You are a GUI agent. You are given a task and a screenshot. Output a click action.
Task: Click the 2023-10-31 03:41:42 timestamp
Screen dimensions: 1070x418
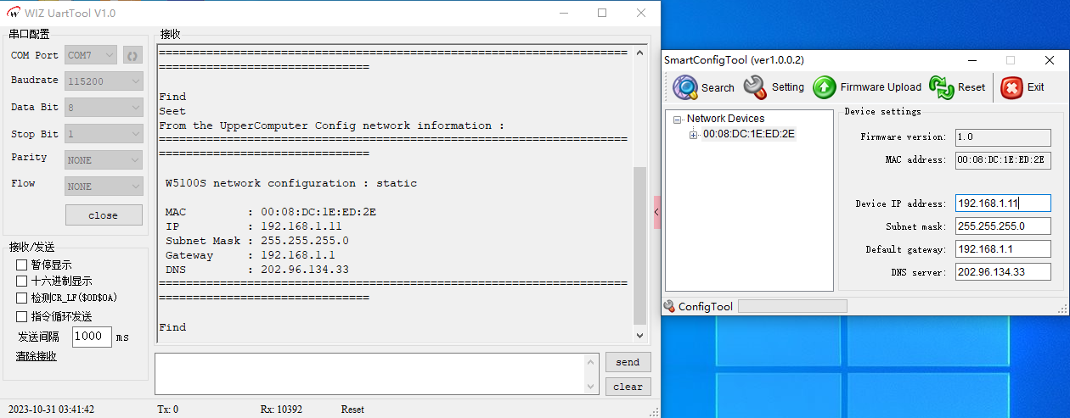point(49,410)
